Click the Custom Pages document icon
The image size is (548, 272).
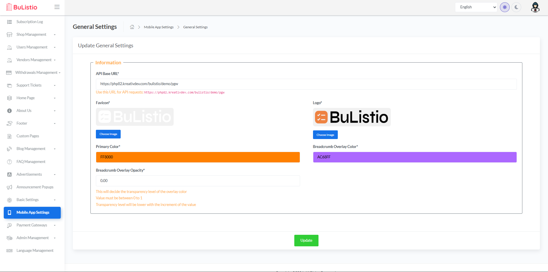tap(10, 136)
